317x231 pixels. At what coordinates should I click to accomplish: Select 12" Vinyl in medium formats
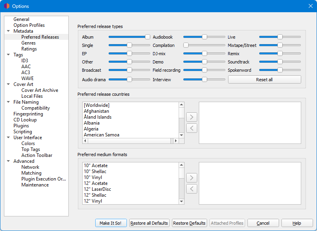point(93,201)
